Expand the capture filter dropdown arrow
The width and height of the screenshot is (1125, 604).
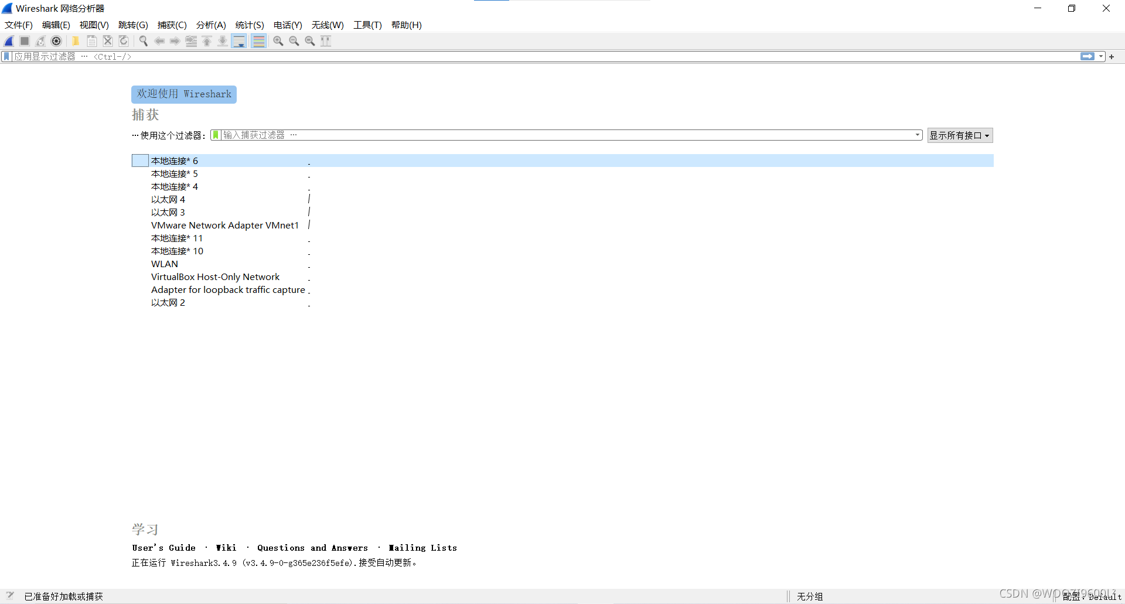point(918,135)
